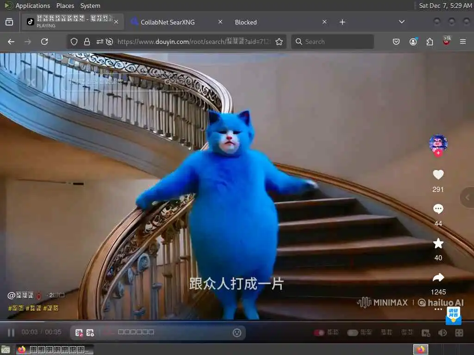Open the emoji picker in the danmaku bar
This screenshot has width=474, height=355.
237,333
